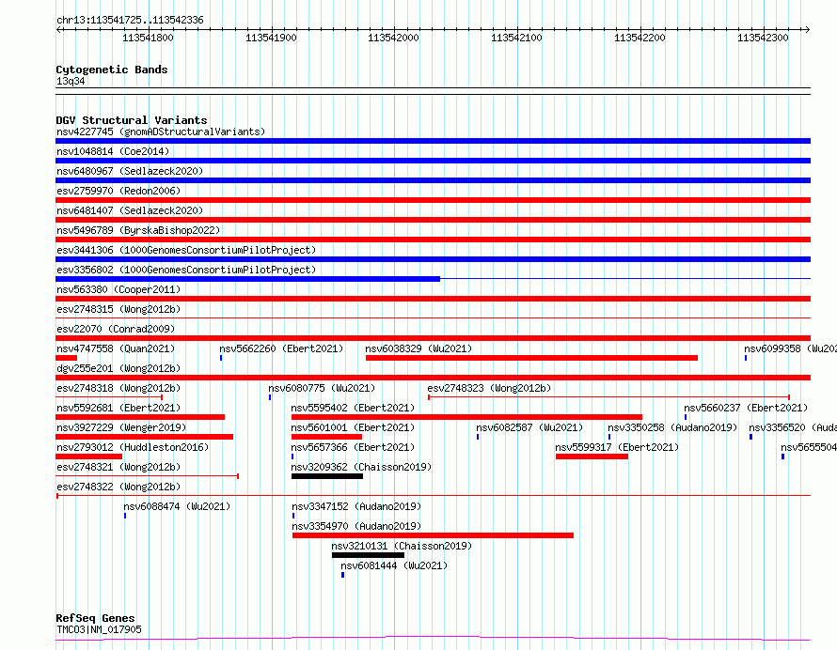837x650 pixels.
Task: Click nsv5657366 (Ebert2021) label
Action: 353,447
